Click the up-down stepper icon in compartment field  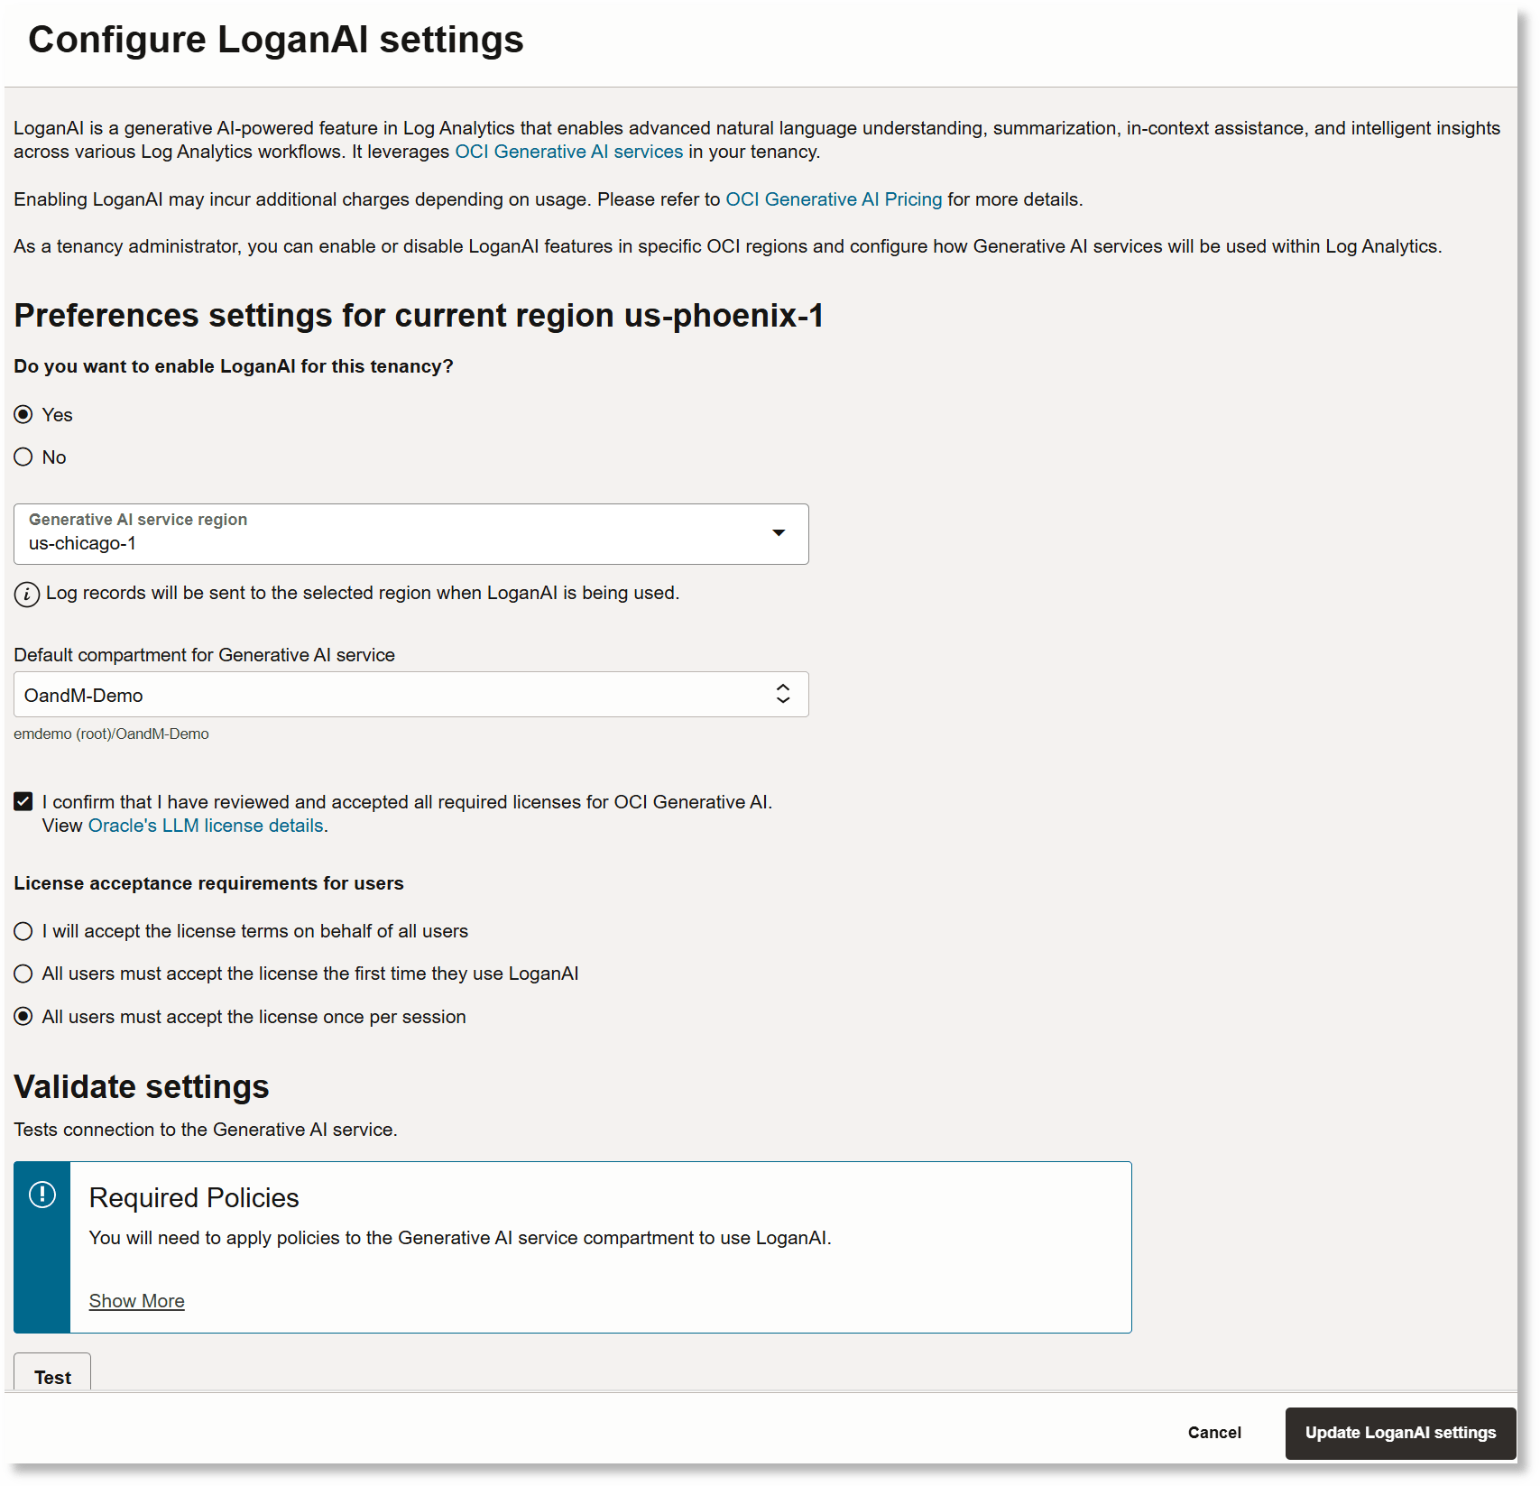(x=784, y=694)
